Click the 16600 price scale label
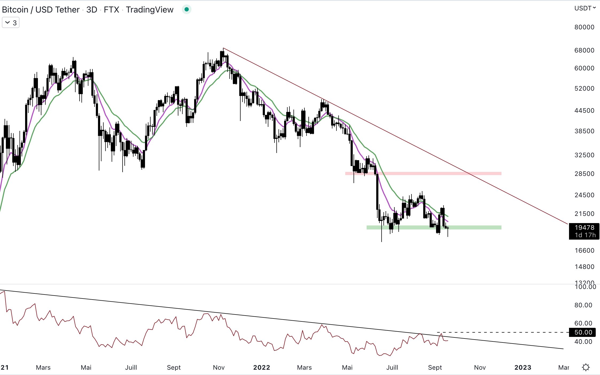 (x=584, y=251)
